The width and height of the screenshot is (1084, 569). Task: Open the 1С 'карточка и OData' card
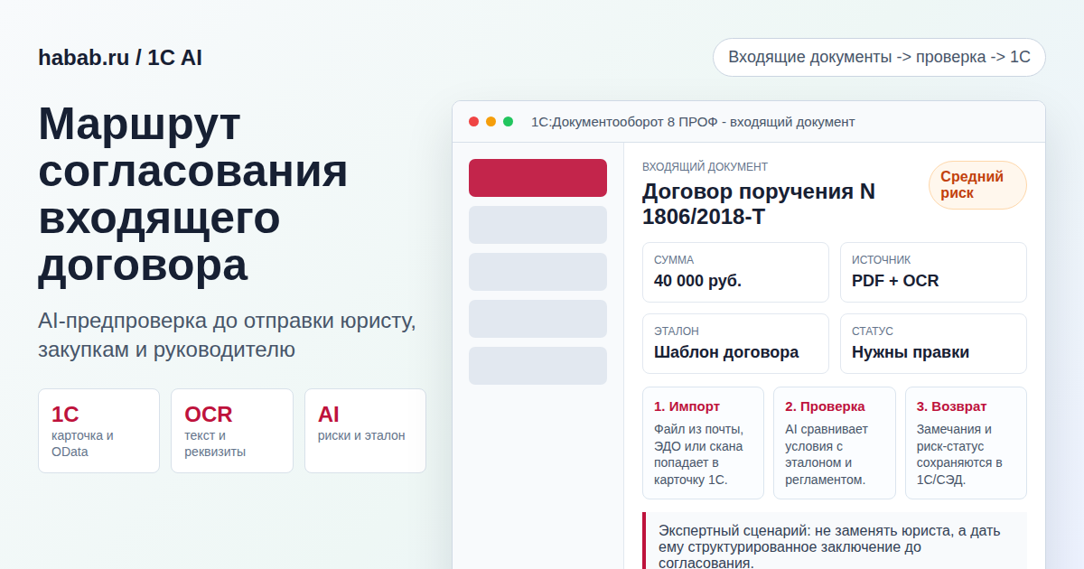click(98, 431)
